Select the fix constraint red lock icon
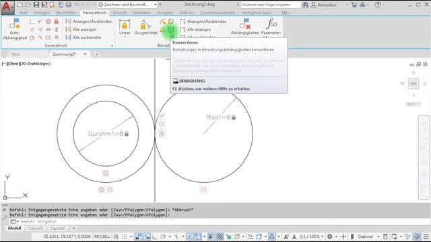The width and height of the screenshot is (431, 242). click(x=57, y=22)
